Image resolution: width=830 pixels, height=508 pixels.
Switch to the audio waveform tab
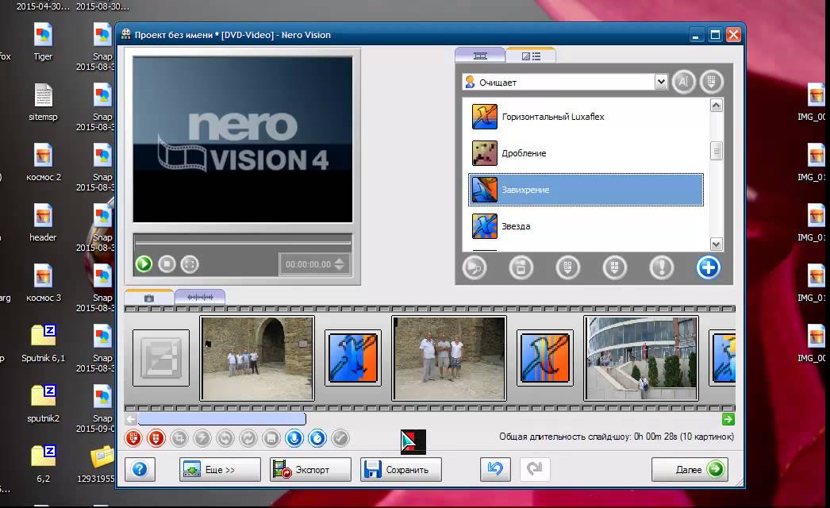(x=199, y=297)
